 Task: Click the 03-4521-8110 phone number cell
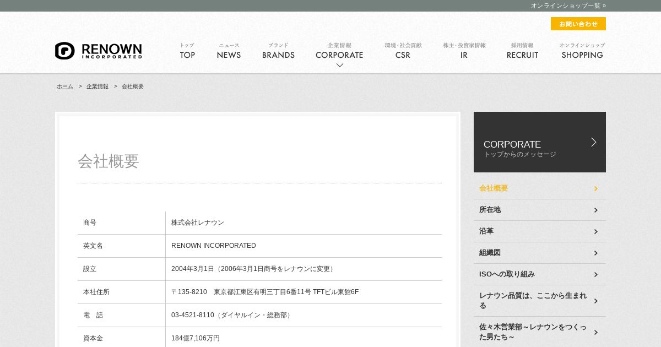(232, 316)
